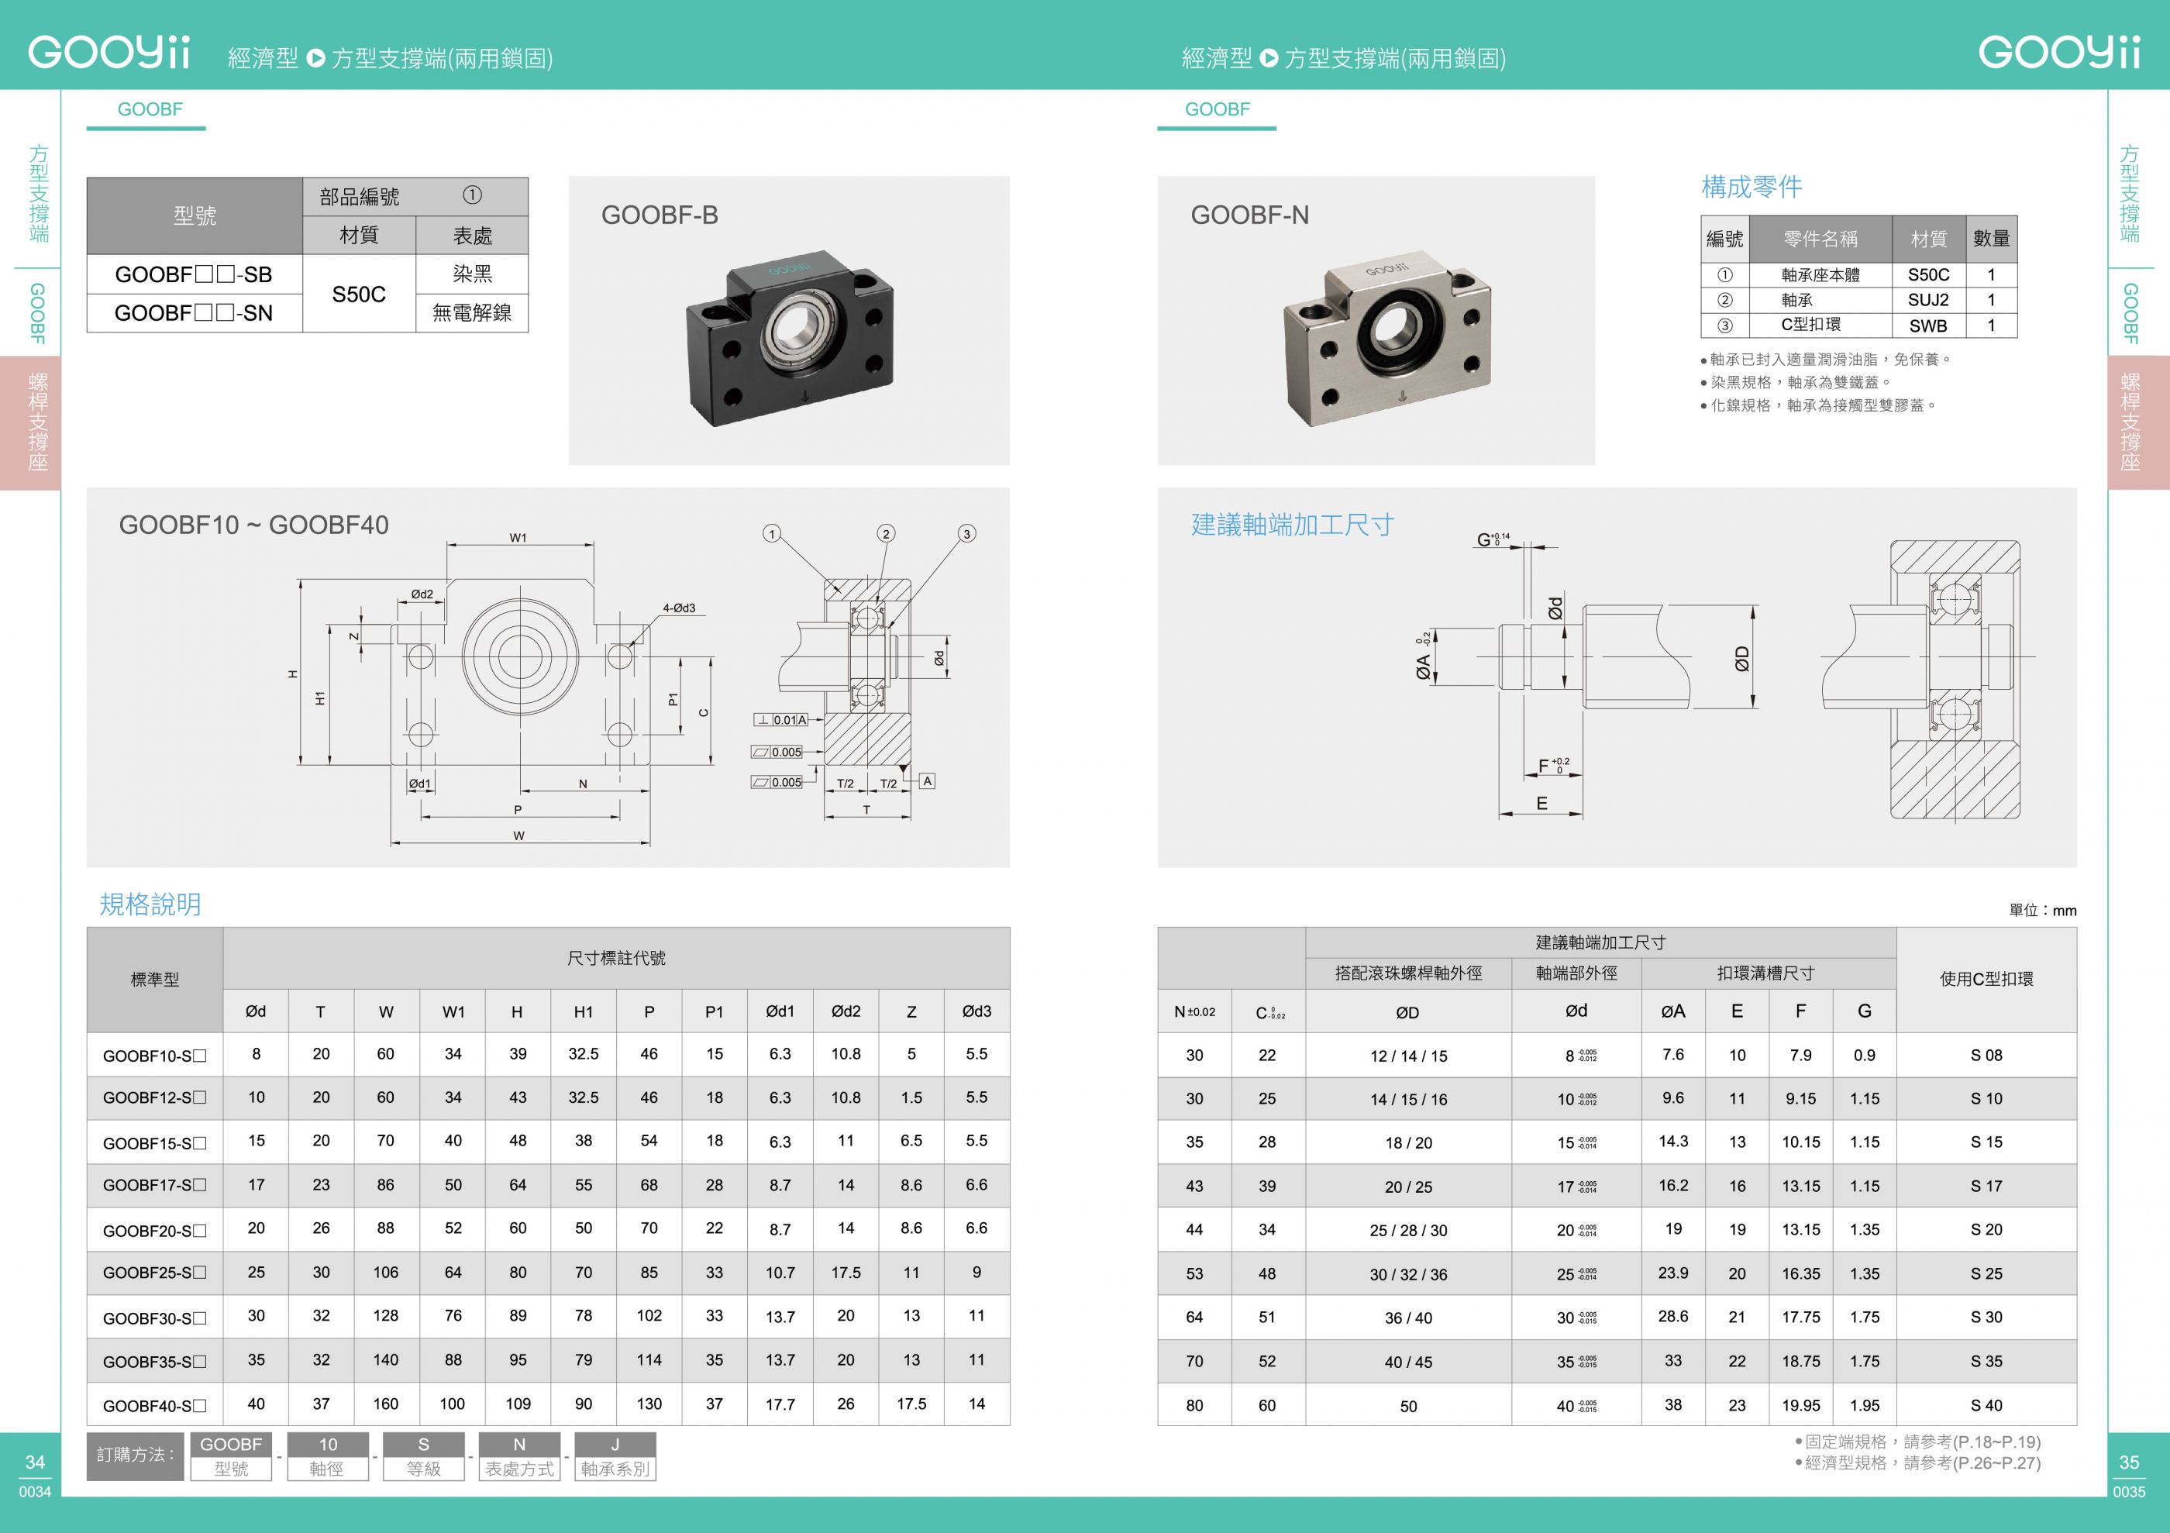Select the 螺桿支撐座 side tab on left edge

tap(30, 422)
